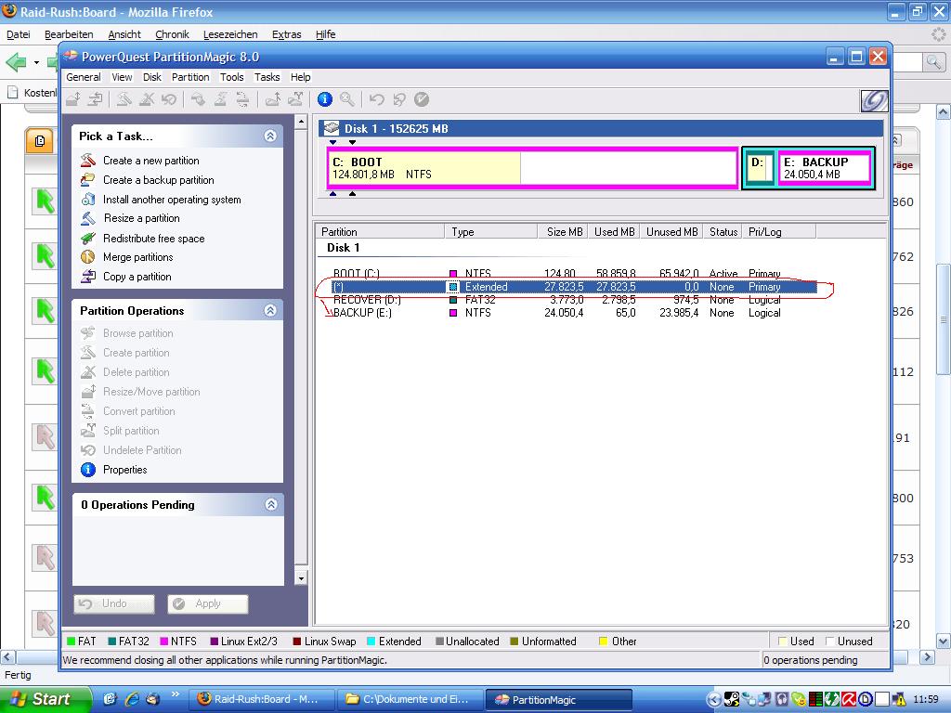Click the Size MB column header
951x713 pixels.
564,231
